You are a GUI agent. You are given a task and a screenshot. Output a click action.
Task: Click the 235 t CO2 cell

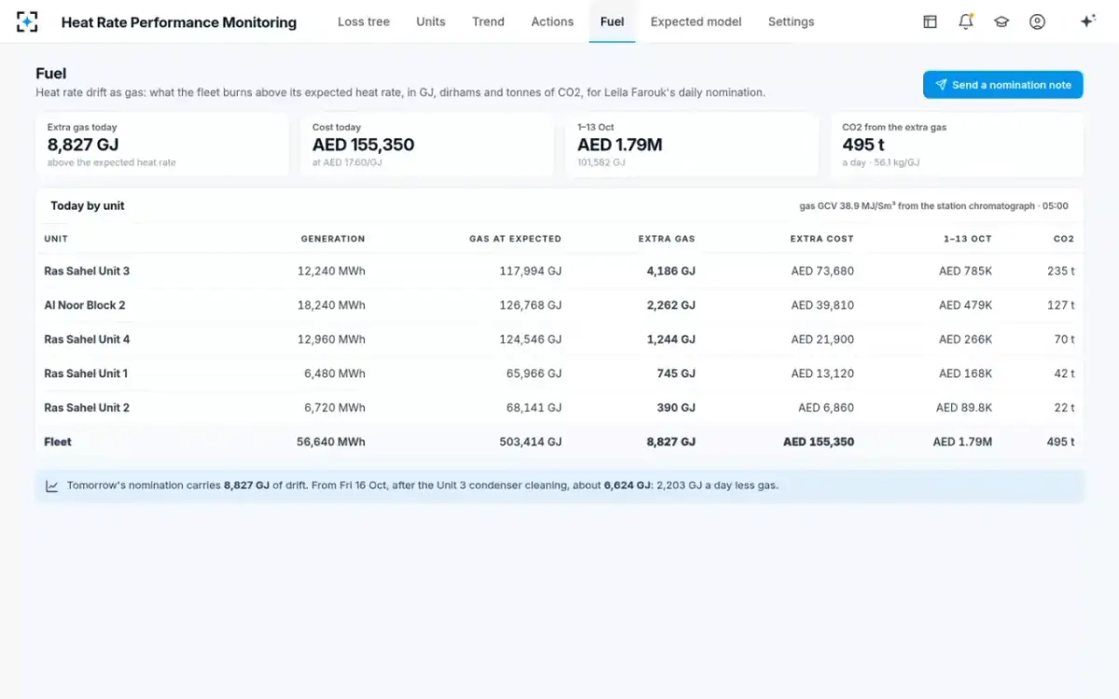1061,271
